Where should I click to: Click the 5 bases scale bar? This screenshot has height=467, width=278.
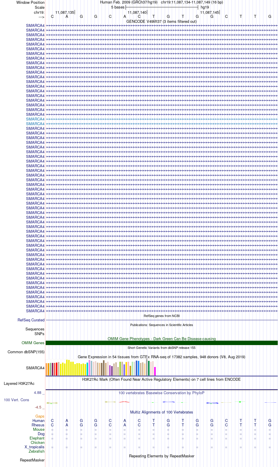pyautogui.click(x=162, y=7)
